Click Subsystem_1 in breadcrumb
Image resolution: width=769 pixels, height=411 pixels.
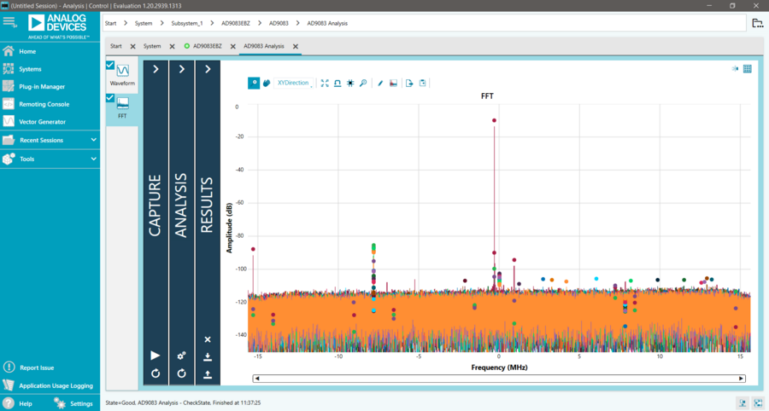pyautogui.click(x=187, y=24)
